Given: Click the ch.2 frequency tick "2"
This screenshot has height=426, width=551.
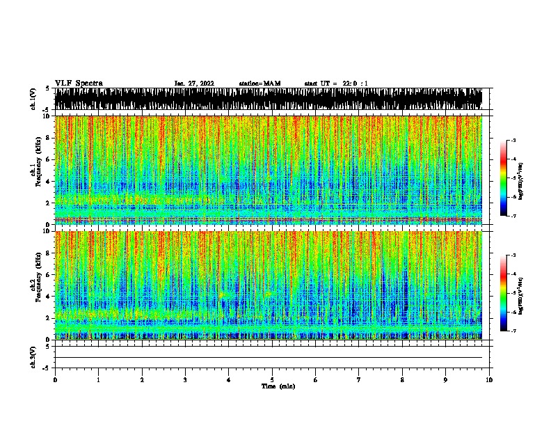Looking at the screenshot, I should (x=48, y=318).
